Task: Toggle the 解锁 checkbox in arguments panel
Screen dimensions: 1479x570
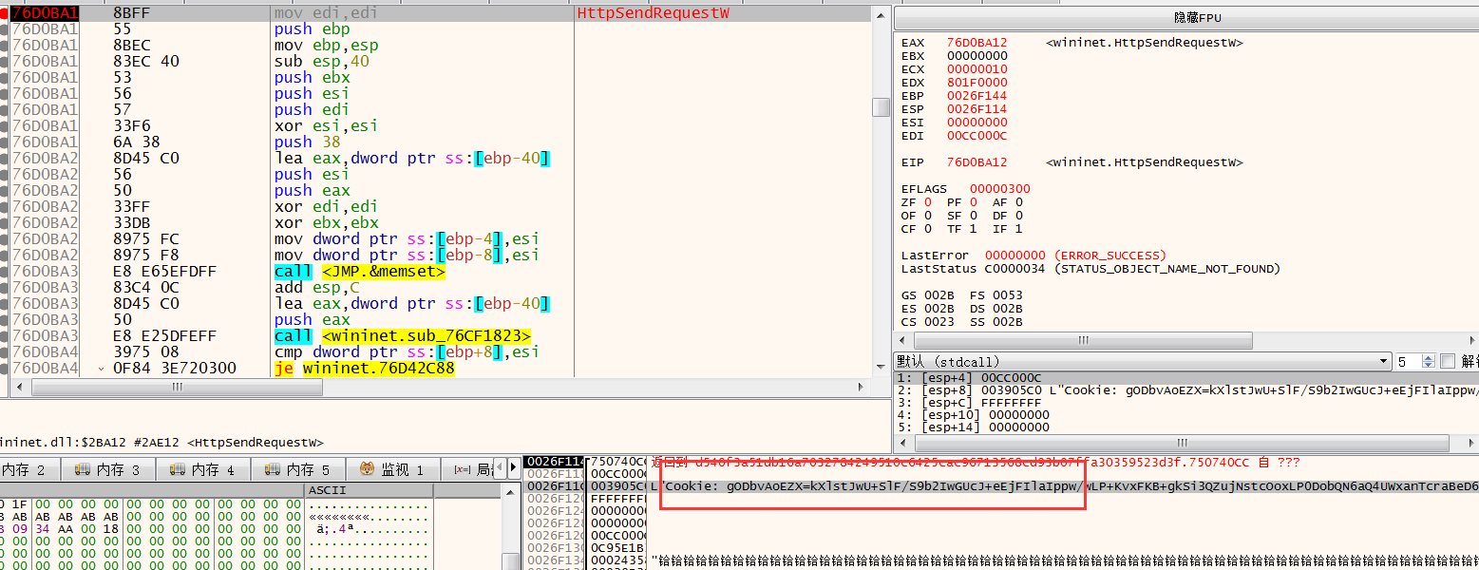Action: point(1448,361)
